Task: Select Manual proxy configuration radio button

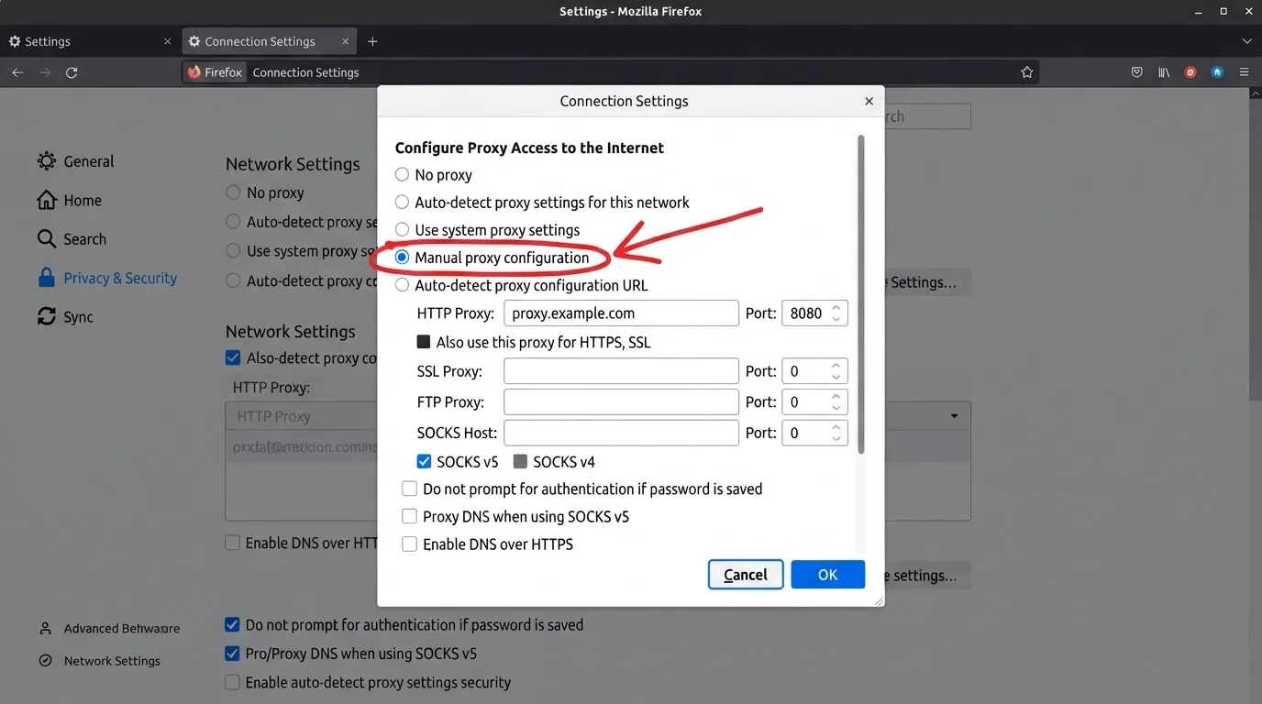Action: pos(402,258)
